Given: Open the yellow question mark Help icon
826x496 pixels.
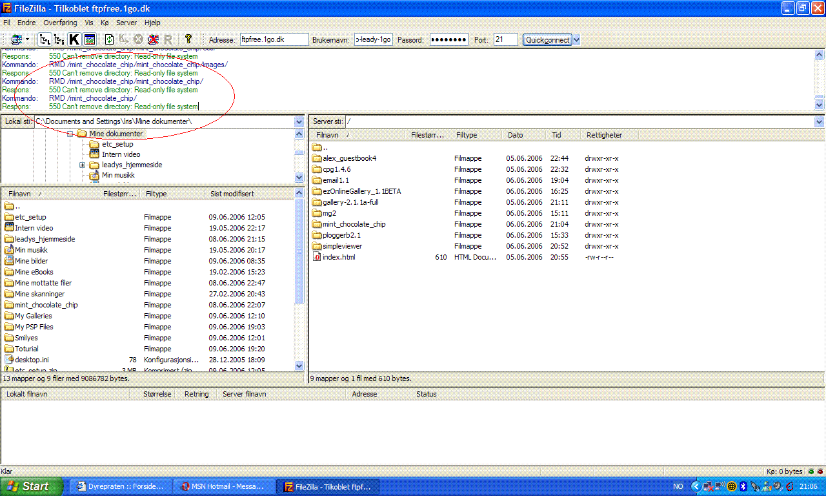Looking at the screenshot, I should 188,39.
